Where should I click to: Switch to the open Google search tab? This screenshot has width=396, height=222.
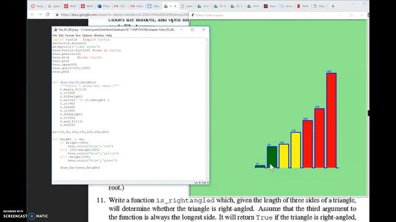click(54, 6)
